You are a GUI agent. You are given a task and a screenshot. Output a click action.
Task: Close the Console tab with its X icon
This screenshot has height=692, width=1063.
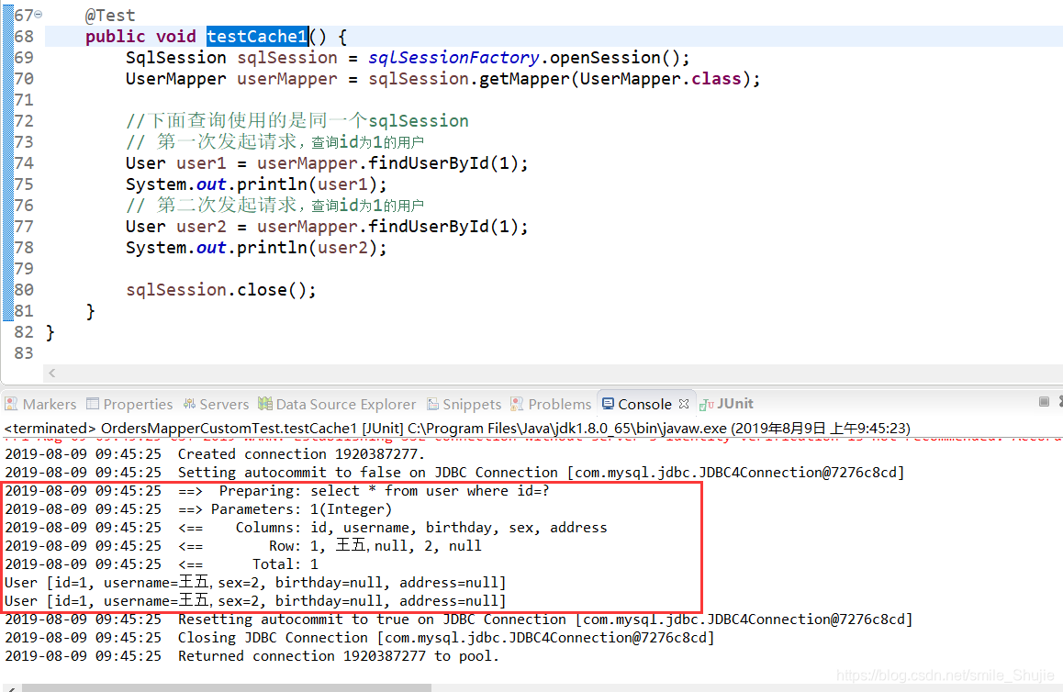click(683, 404)
